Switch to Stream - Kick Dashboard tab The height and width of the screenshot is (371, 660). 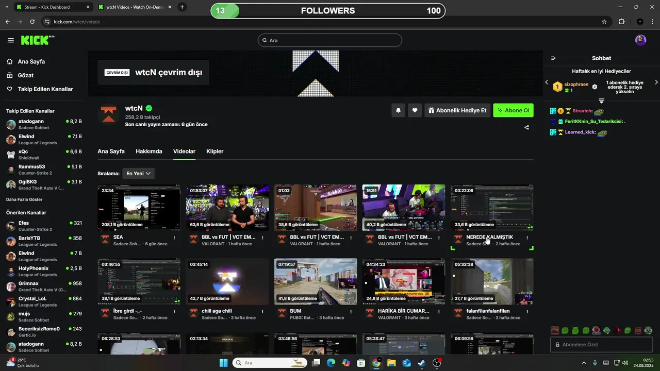pos(52,7)
